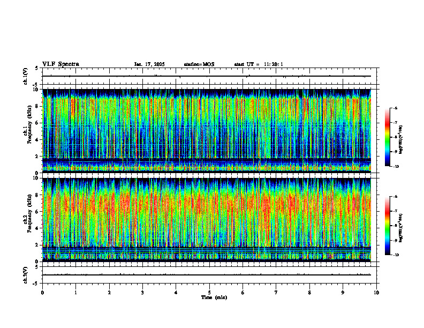Click the ch.2 color scale "-10" label

[x=396, y=255]
